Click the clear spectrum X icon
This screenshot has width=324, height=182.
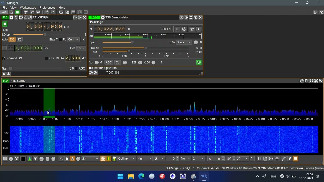[x=17, y=159]
